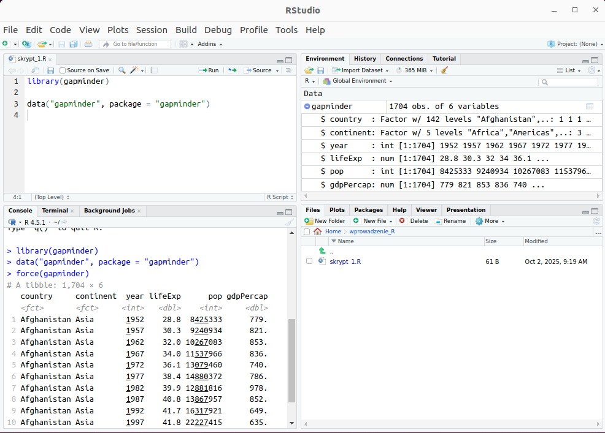The height and width of the screenshot is (433, 605).
Task: Open the Session menu
Action: tap(152, 30)
